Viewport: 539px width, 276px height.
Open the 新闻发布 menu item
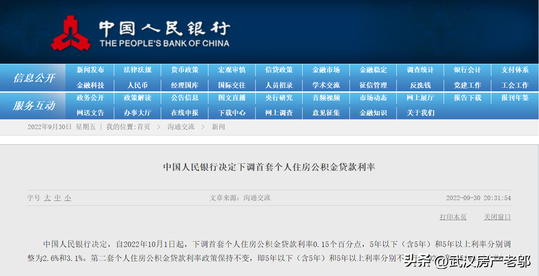point(90,70)
